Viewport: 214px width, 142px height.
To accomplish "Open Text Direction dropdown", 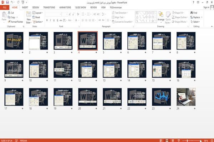I will (120, 13).
